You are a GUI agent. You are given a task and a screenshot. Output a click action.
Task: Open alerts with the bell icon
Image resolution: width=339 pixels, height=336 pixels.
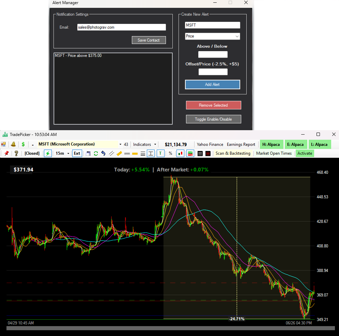(x=13, y=144)
